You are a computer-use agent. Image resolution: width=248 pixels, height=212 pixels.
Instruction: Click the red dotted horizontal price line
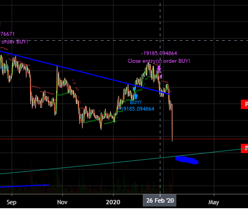[x=124, y=139]
